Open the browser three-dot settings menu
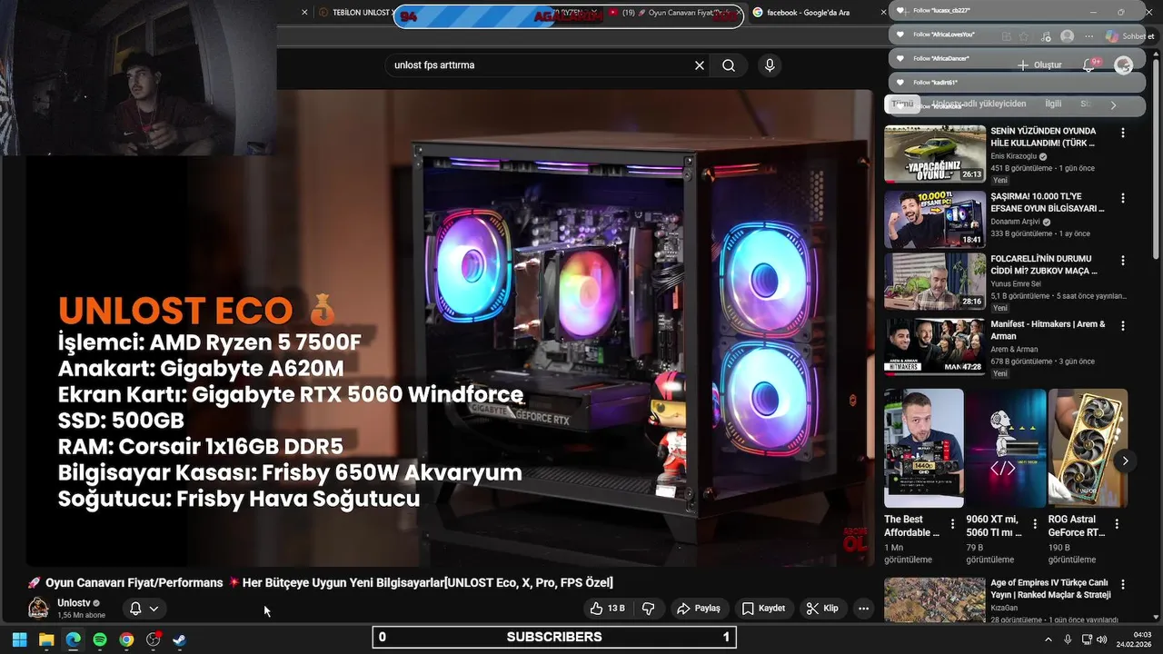1163x654 pixels. [x=1088, y=36]
